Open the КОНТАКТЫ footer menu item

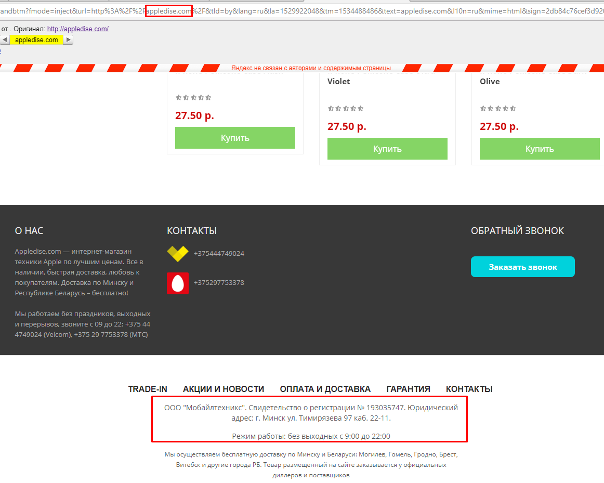(x=469, y=389)
